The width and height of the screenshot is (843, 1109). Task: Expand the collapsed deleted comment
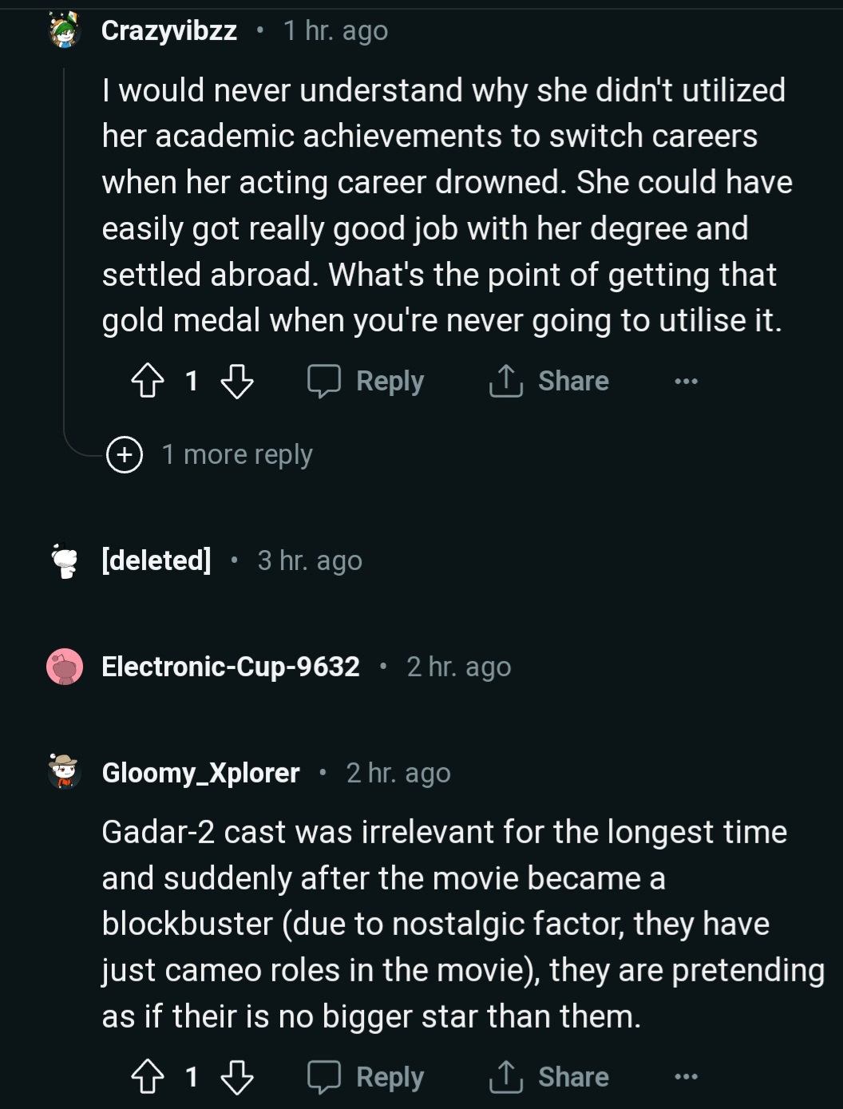pyautogui.click(x=310, y=560)
